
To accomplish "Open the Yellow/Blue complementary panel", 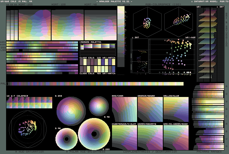I will pos(176,110).
